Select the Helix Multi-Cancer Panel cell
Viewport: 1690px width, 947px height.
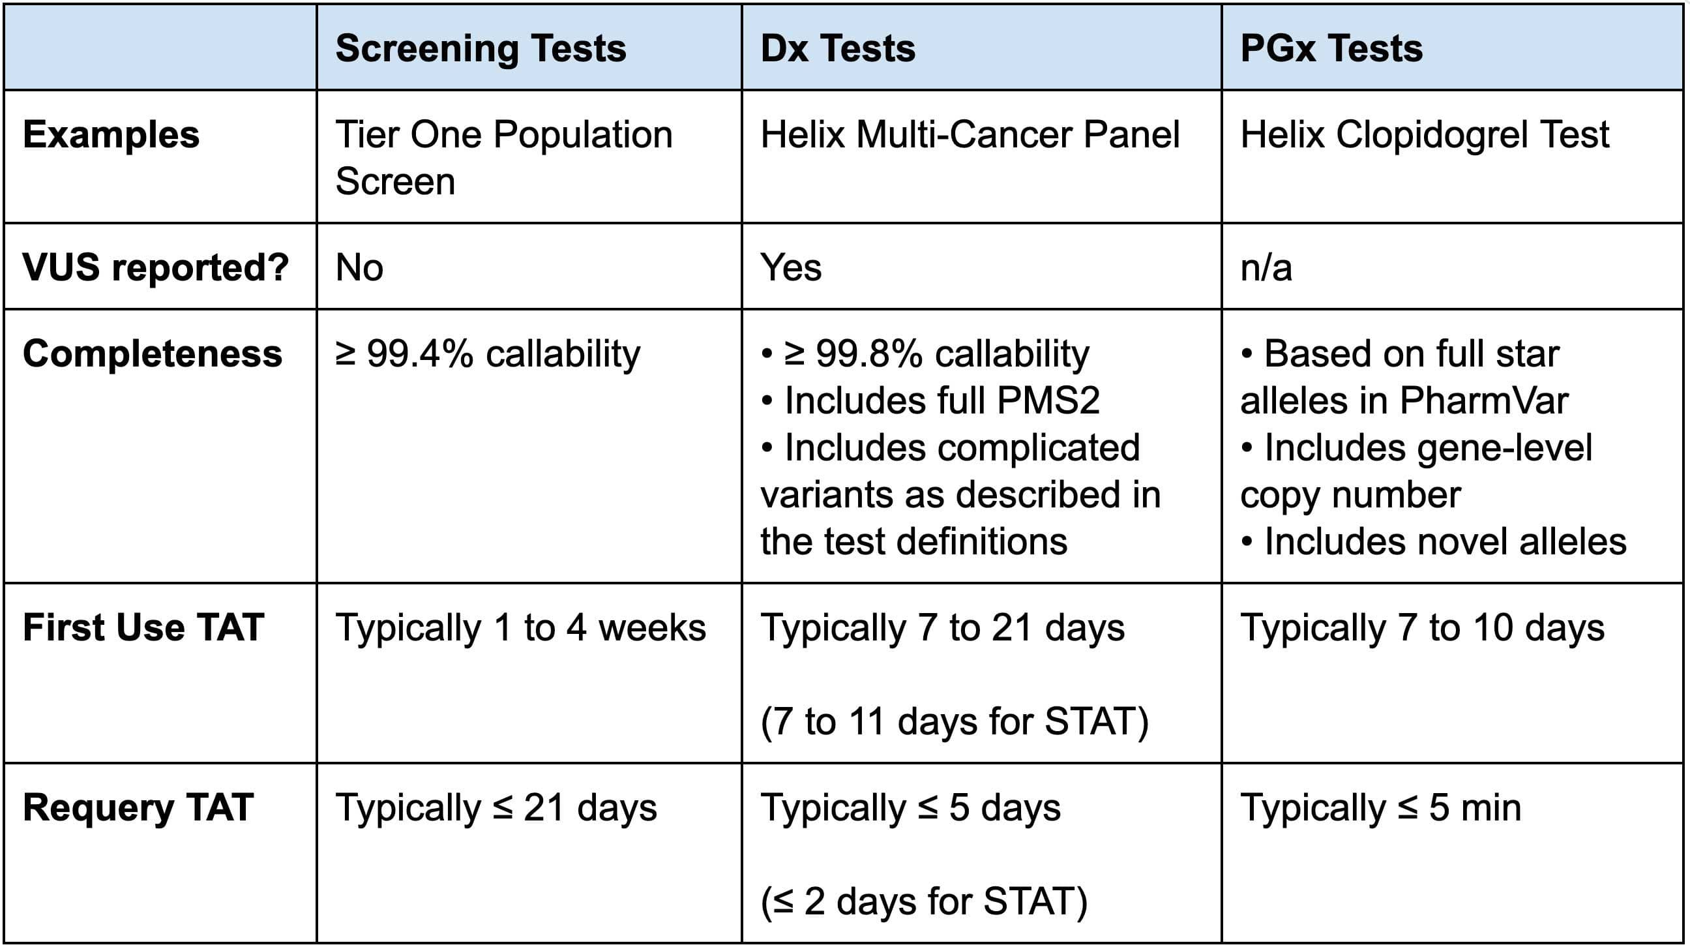coord(970,135)
